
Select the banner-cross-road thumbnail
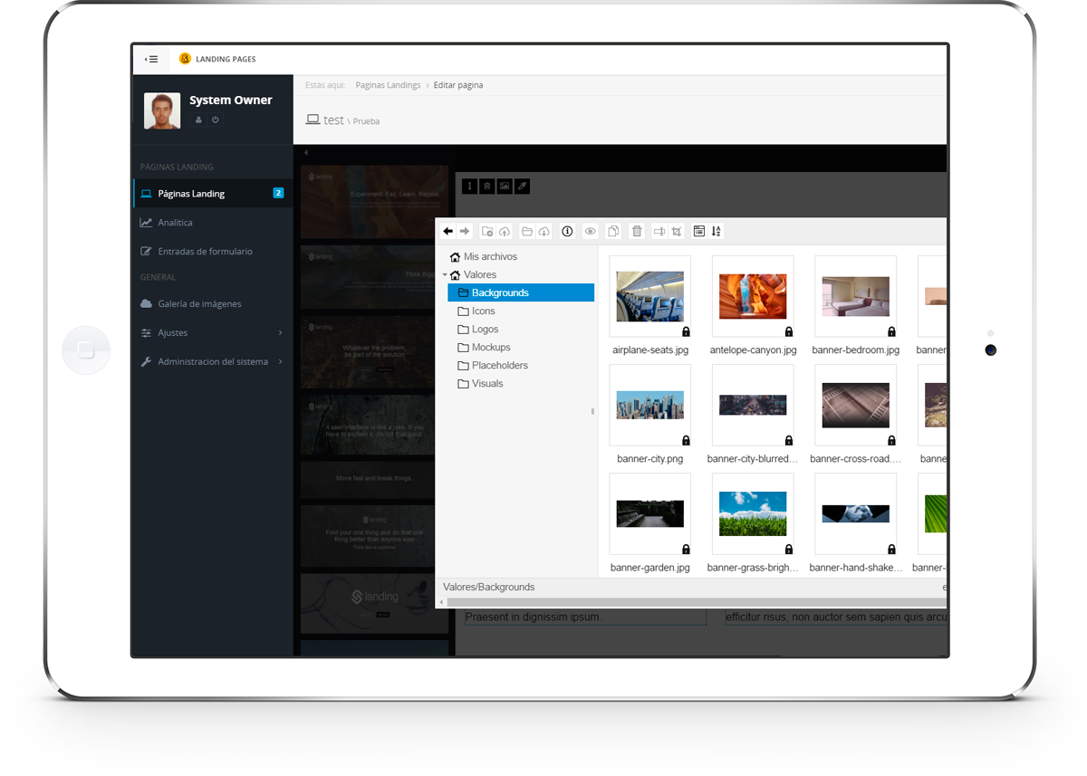point(856,406)
